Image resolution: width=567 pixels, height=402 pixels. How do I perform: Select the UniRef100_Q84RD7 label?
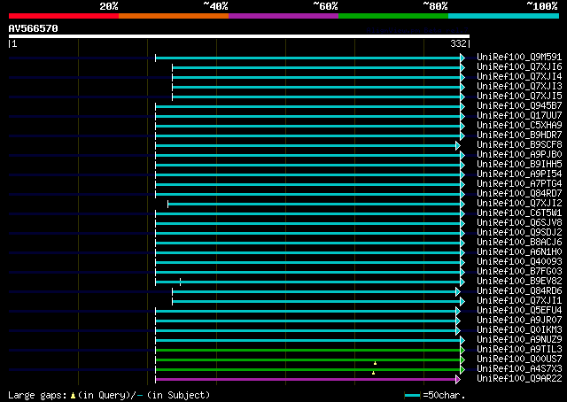(x=519, y=193)
